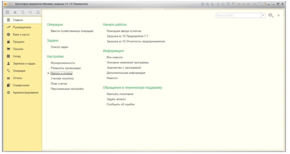Close the functions menu with the small X
This screenshot has height=154, width=290.
(279, 16)
